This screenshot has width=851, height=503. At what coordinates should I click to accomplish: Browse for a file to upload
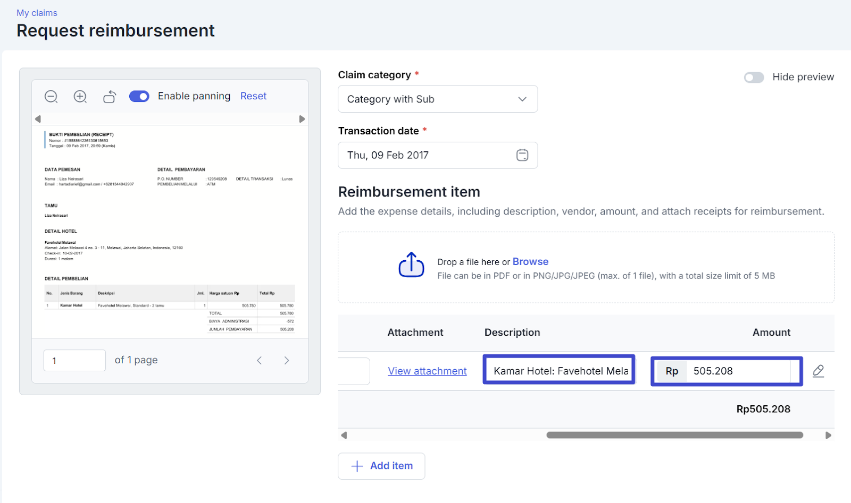click(530, 261)
